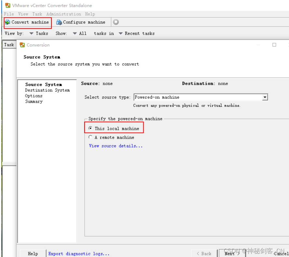The image size is (289, 257).
Task: Click the source type dropdown arrow
Action: point(265,97)
